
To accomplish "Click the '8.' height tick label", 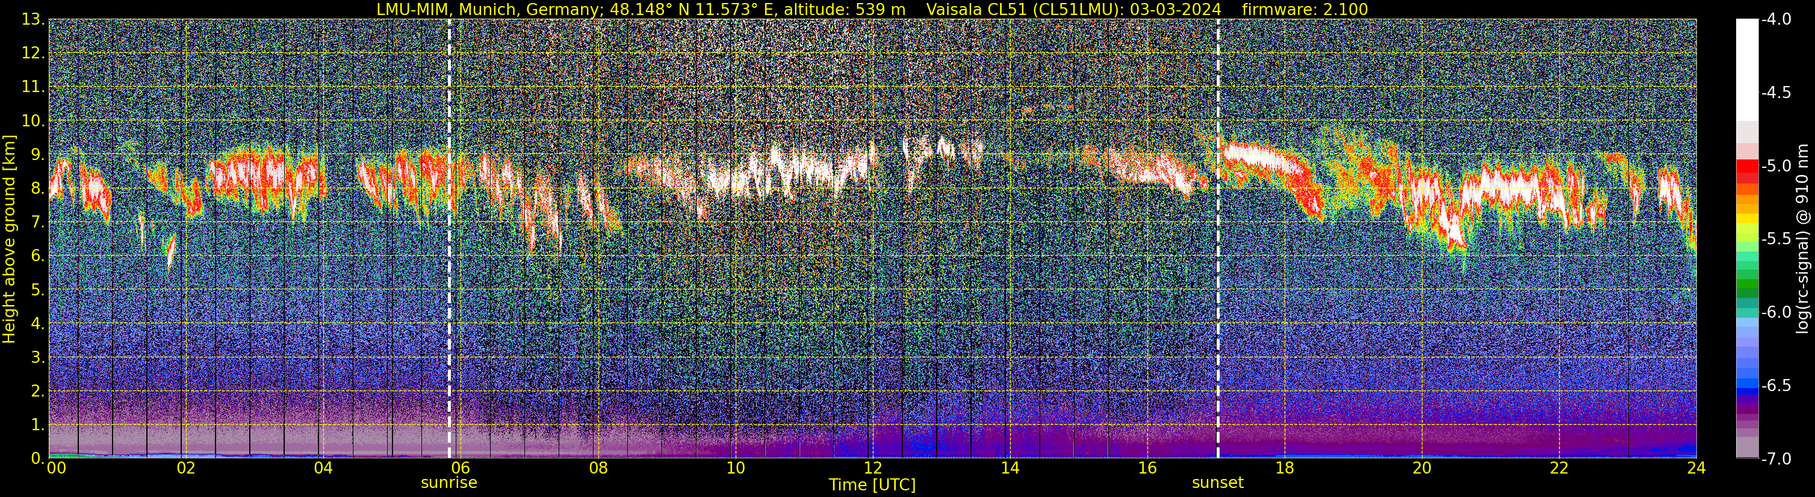I will click(x=38, y=188).
